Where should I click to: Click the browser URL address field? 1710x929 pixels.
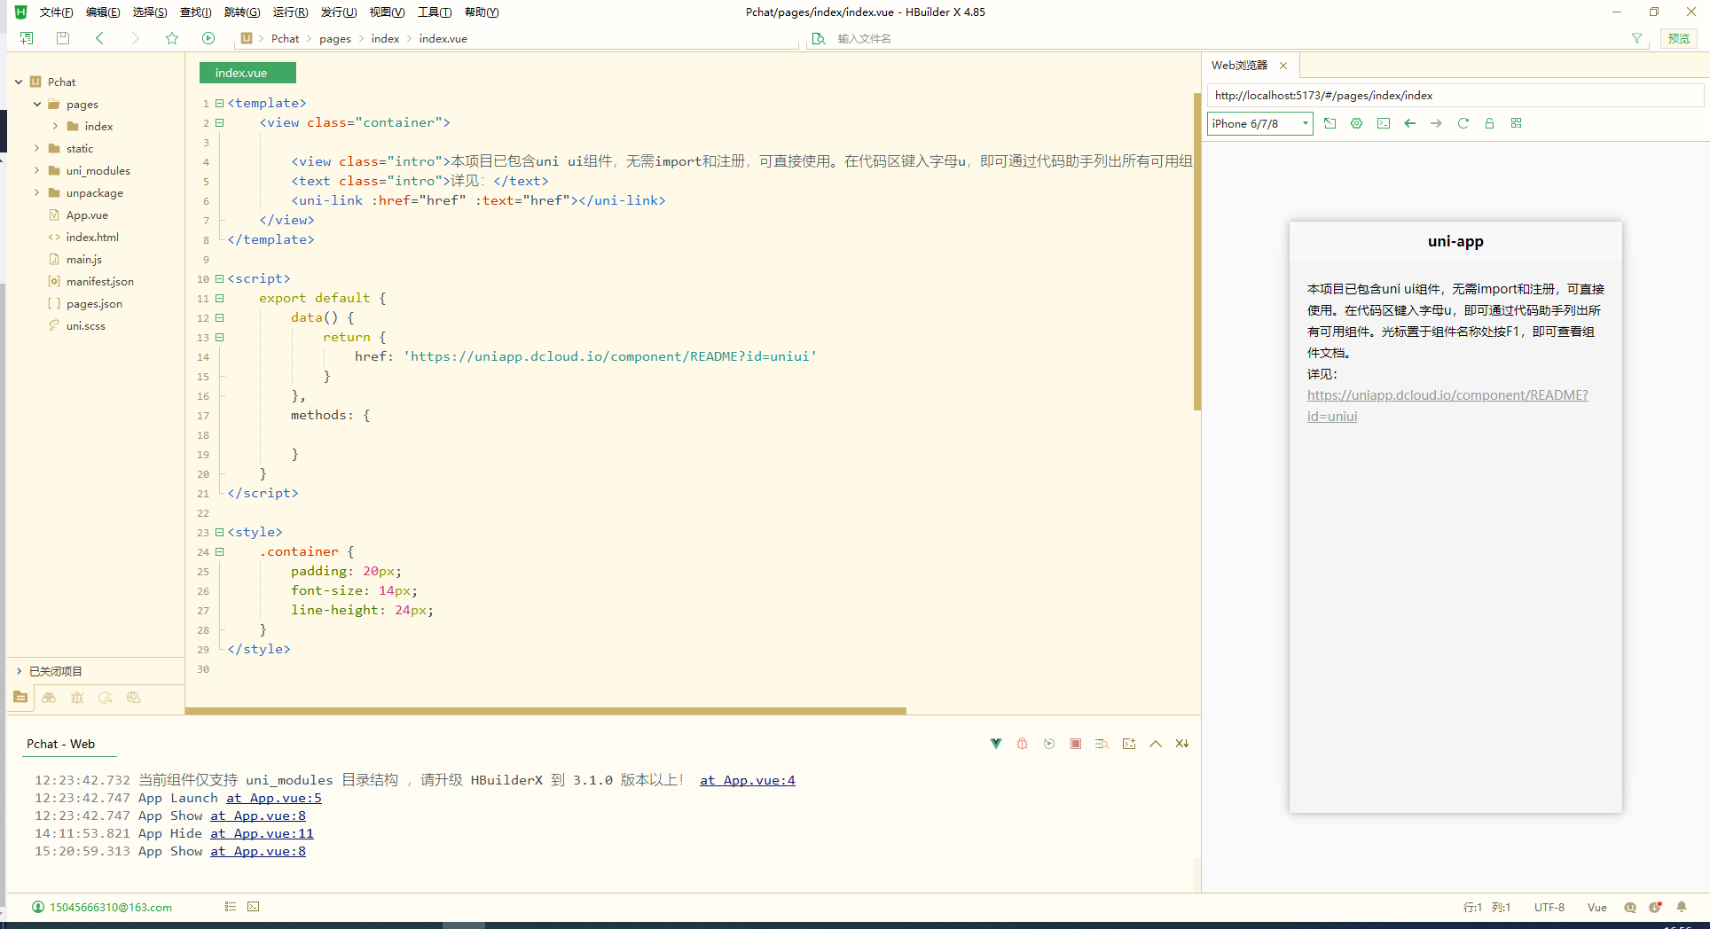(1455, 95)
